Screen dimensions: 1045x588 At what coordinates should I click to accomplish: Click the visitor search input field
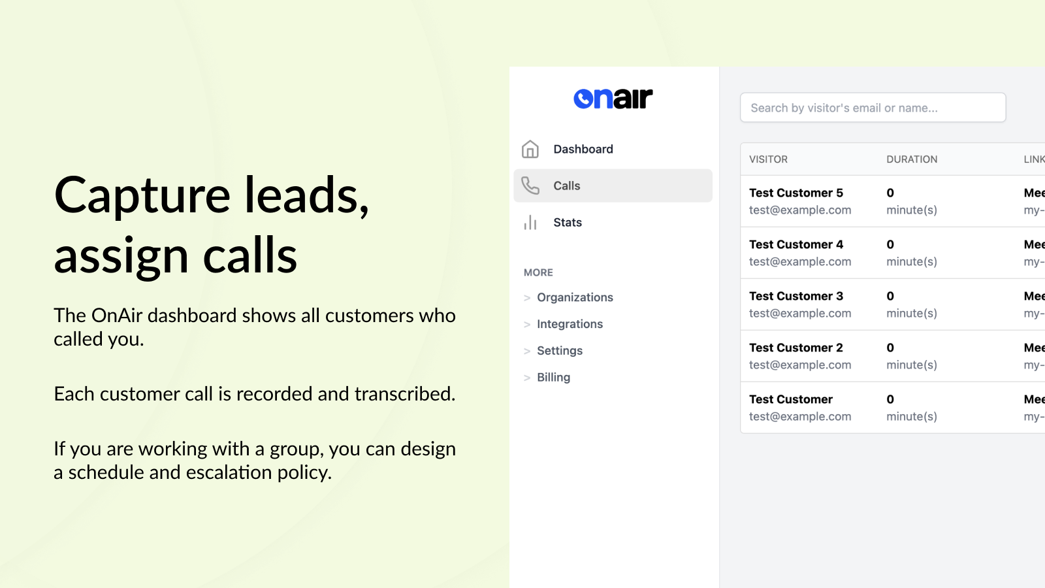873,107
